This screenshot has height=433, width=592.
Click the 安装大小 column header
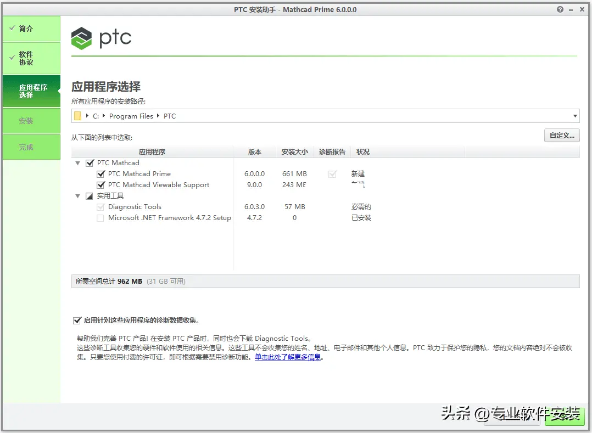coord(295,151)
